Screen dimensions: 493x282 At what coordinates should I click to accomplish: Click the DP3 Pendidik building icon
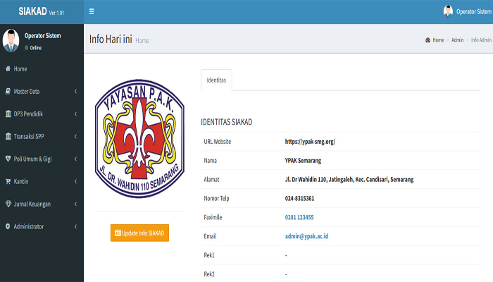pyautogui.click(x=8, y=114)
